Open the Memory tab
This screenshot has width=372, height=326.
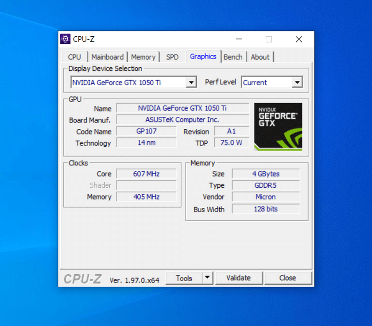[x=143, y=57]
